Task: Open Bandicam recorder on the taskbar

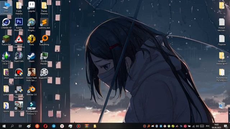Action: tap(78, 126)
